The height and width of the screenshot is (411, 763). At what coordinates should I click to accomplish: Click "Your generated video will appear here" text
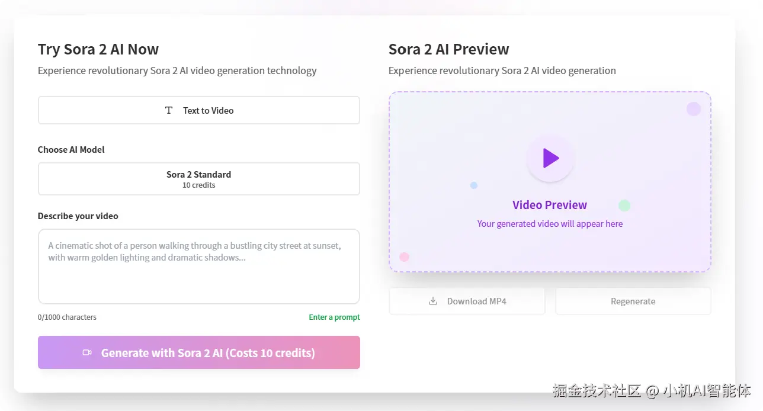click(x=550, y=224)
